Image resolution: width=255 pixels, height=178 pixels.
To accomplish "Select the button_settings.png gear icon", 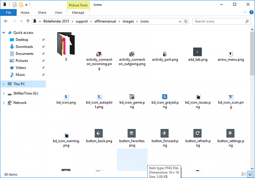I will [230, 133].
